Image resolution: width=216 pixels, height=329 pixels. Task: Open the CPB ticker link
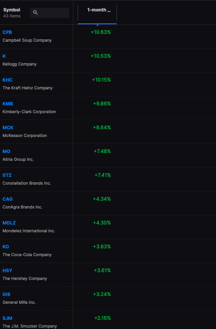click(x=7, y=33)
